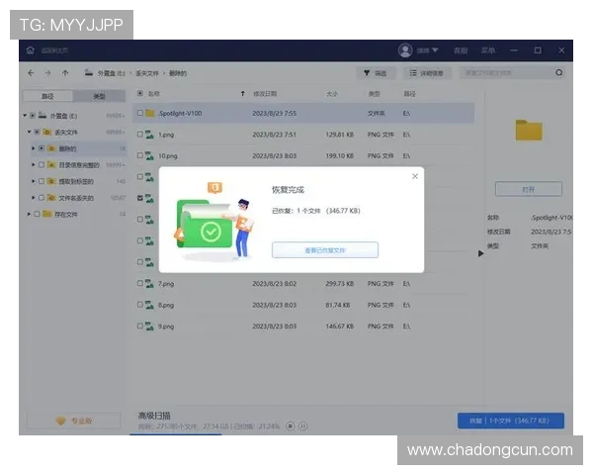Click the 详细信息 view button
This screenshot has height=475, width=593.
427,72
